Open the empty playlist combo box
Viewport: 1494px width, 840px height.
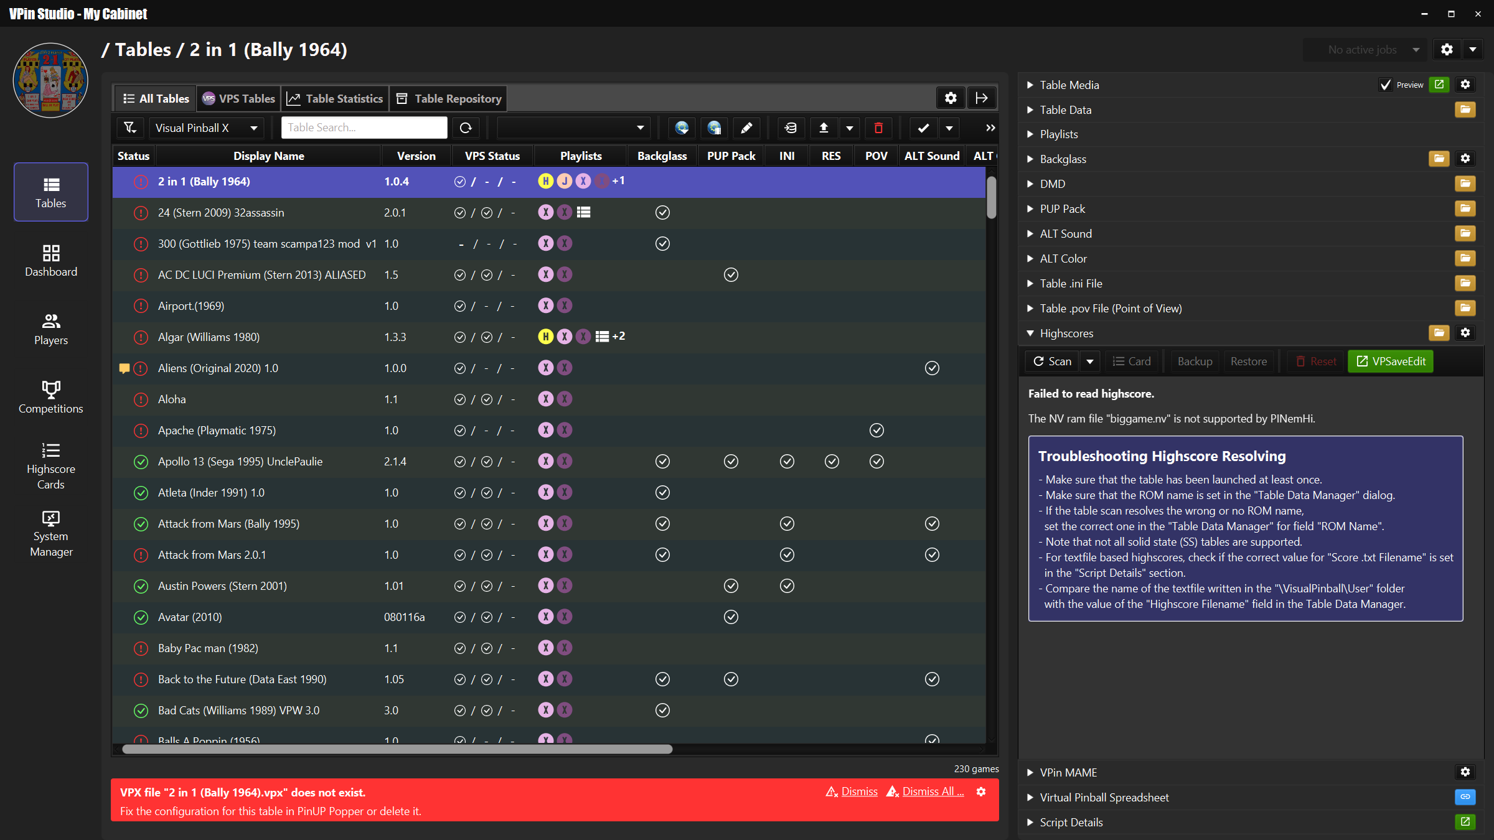pos(573,128)
